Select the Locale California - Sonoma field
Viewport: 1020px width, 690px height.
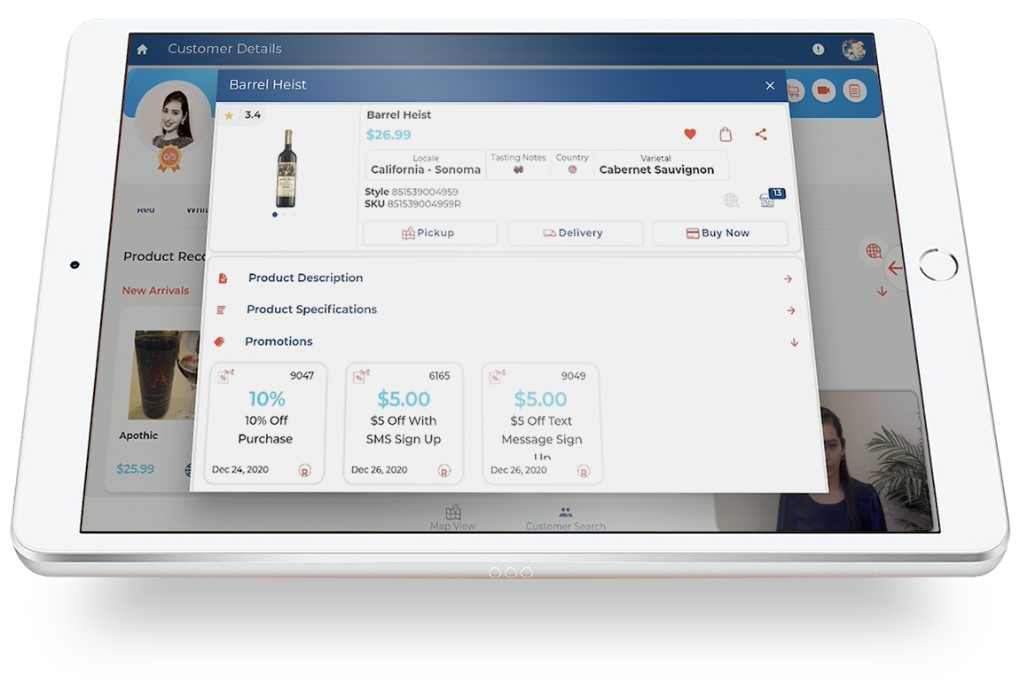(x=426, y=165)
